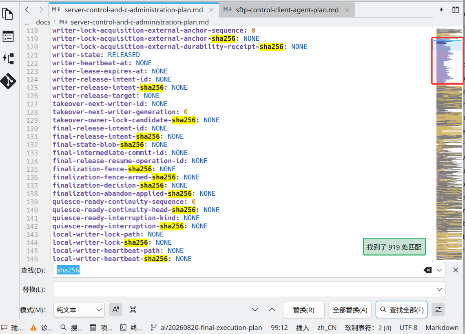Screen dimensions: 465x334
Task: Go back with the left arrow
Action: (x=27, y=10)
